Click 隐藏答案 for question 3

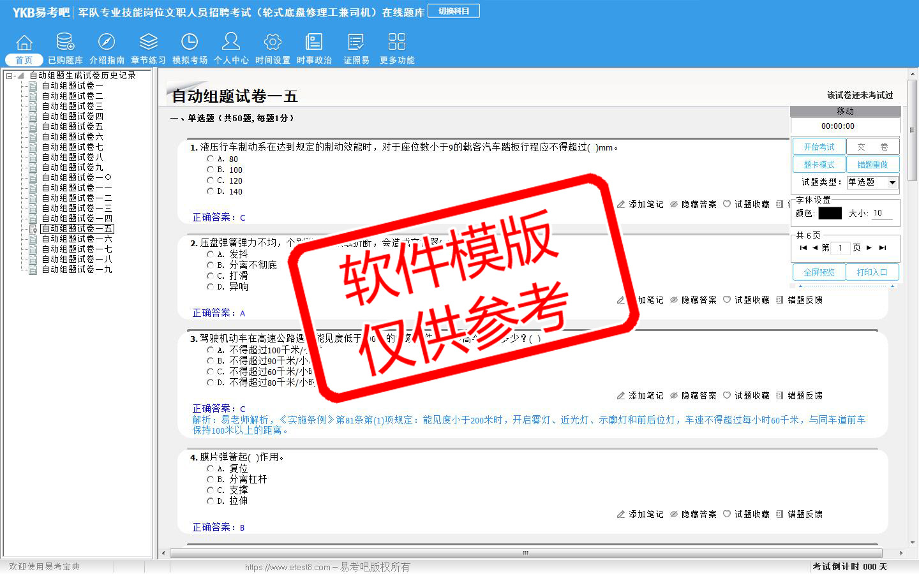click(x=693, y=395)
